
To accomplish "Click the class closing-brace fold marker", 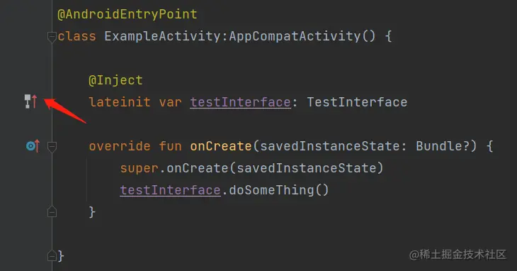I will click(52, 255).
